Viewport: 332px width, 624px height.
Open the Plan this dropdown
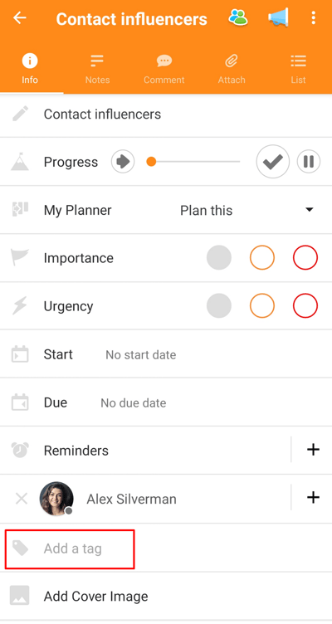point(206,210)
